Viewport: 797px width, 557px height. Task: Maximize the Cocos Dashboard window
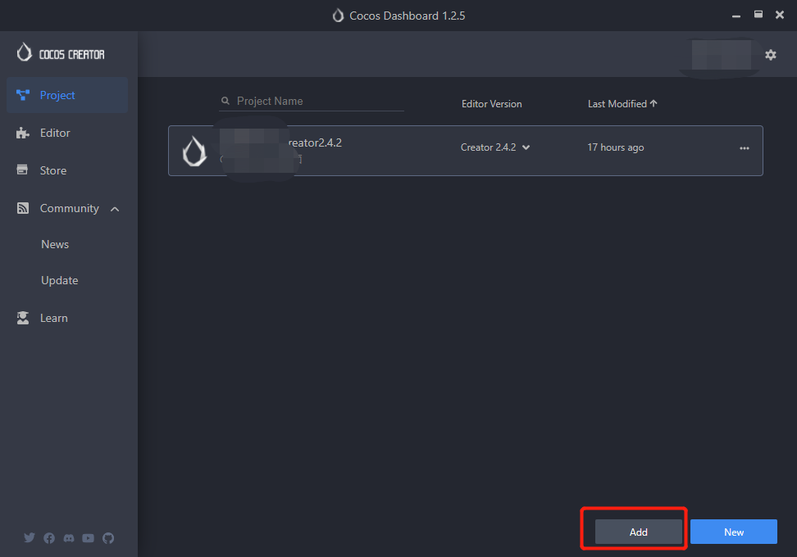[x=758, y=15]
